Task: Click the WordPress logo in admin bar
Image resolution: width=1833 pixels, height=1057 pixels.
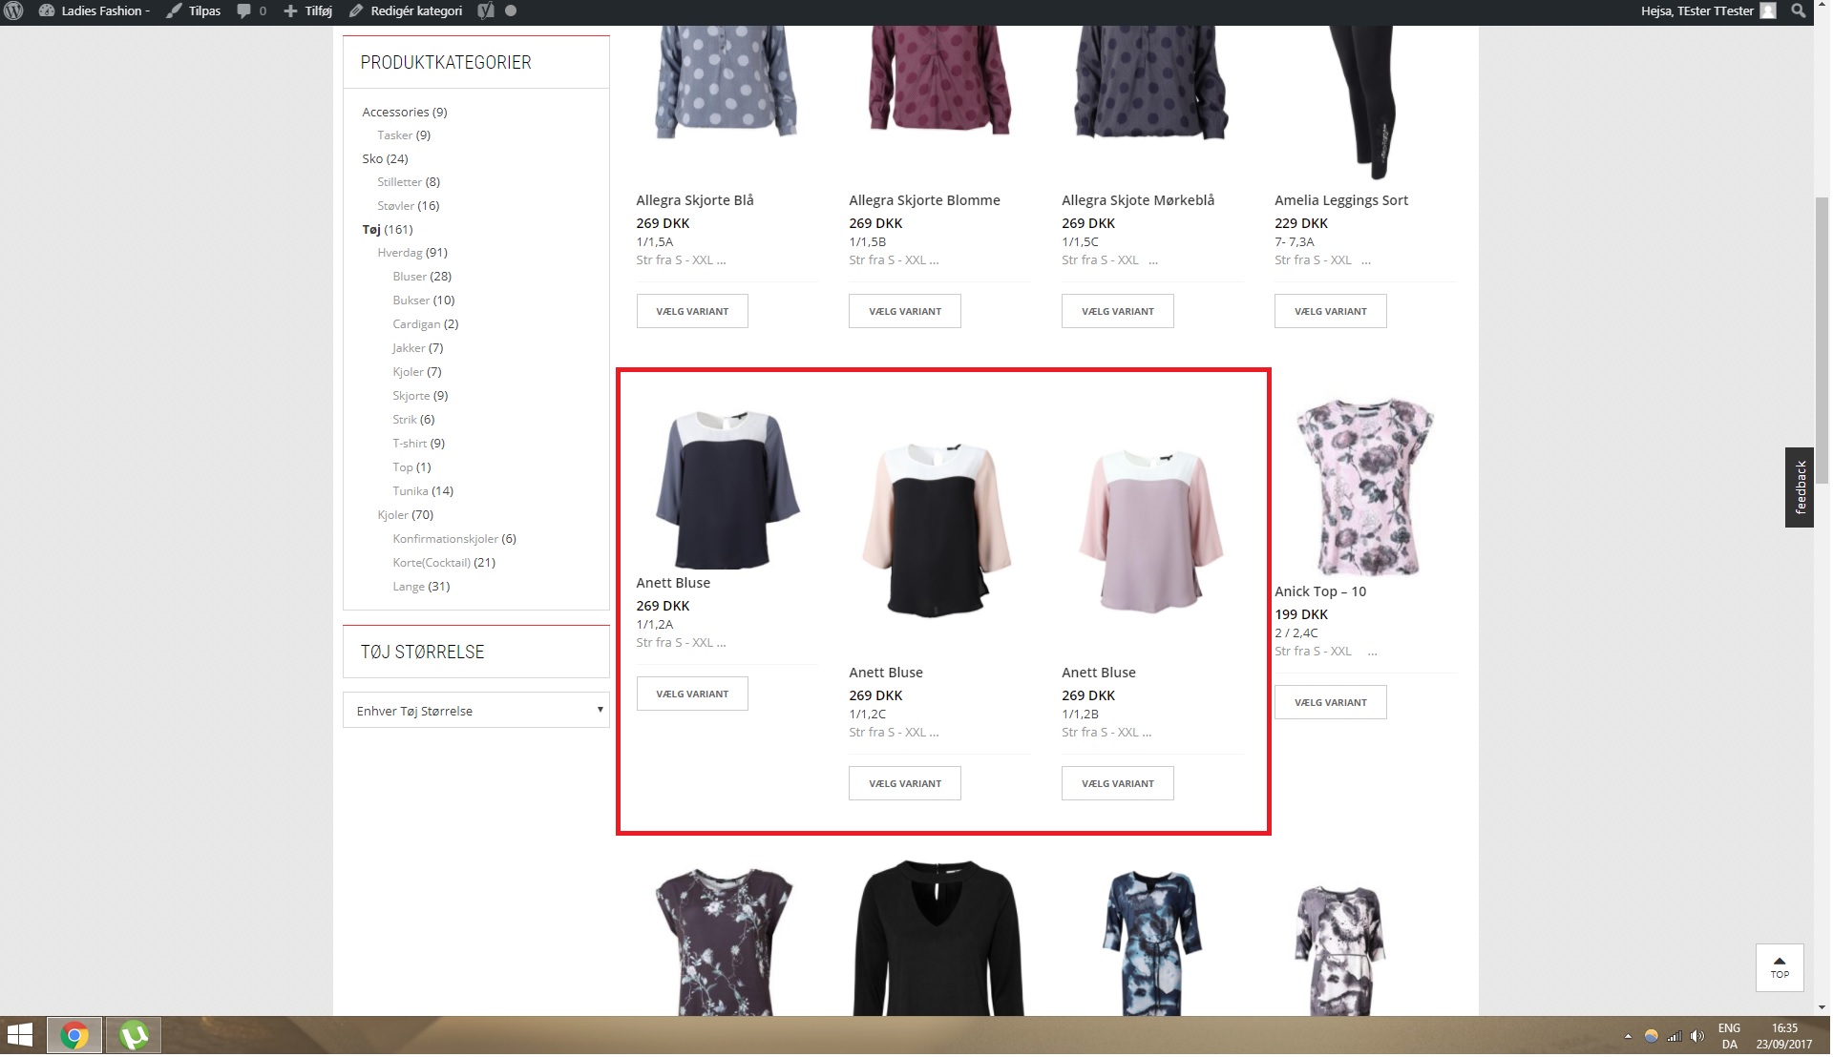Action: point(13,10)
